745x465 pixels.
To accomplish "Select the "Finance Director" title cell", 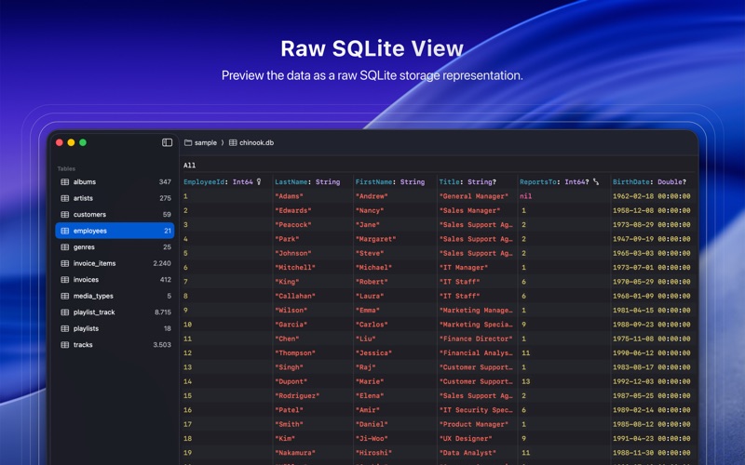I will (x=476, y=339).
